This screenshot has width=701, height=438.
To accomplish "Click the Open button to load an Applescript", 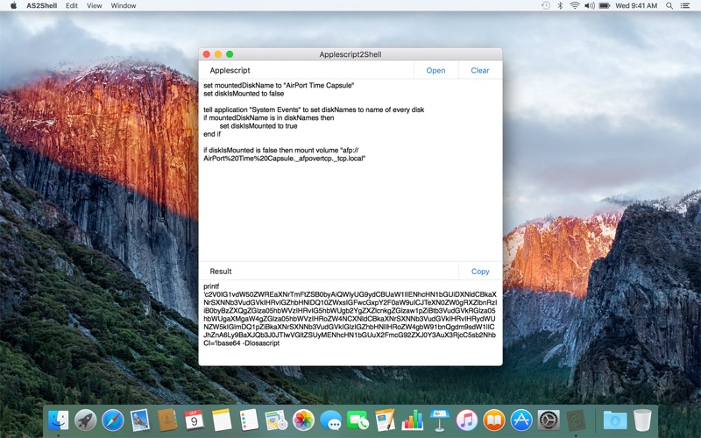I will [x=435, y=70].
